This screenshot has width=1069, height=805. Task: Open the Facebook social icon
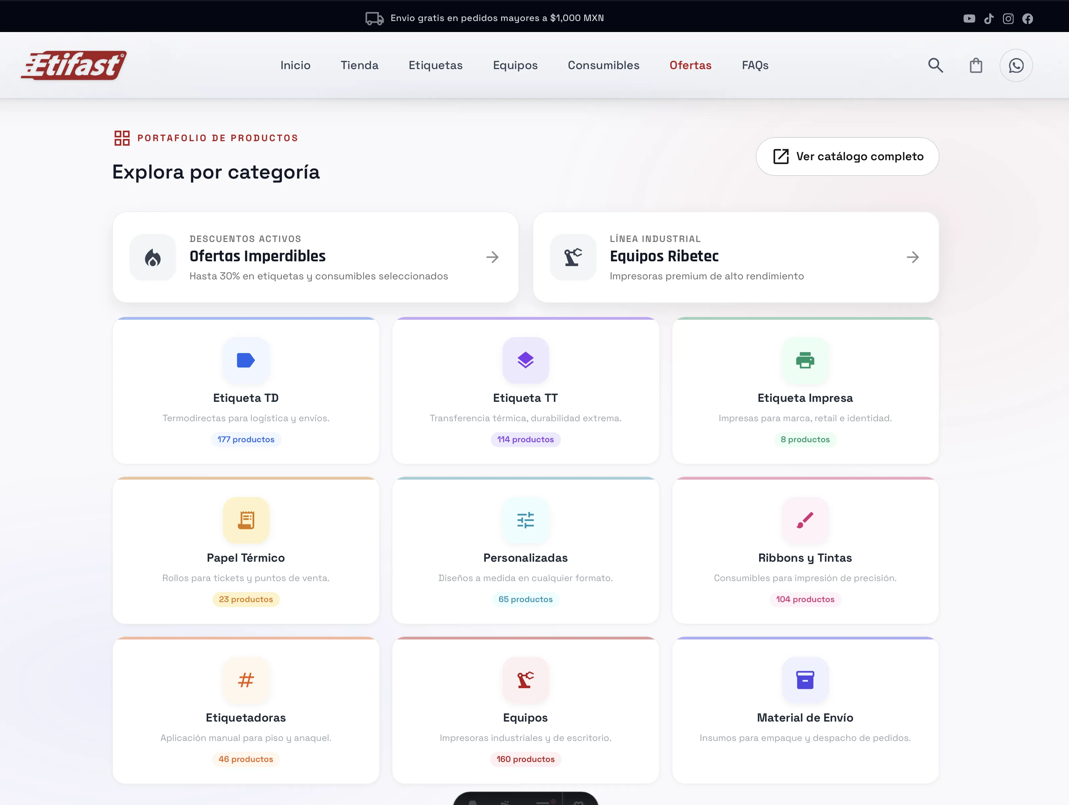(1028, 18)
